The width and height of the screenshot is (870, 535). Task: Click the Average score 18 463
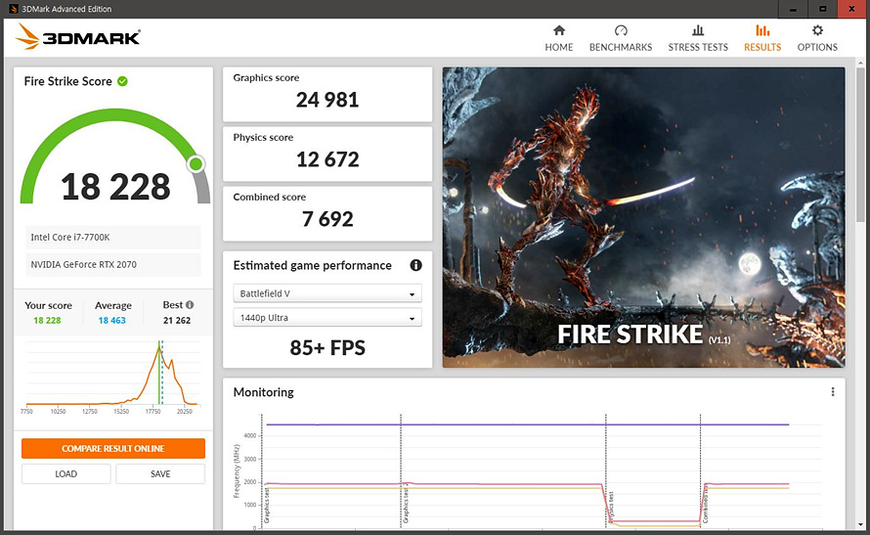pyautogui.click(x=112, y=320)
